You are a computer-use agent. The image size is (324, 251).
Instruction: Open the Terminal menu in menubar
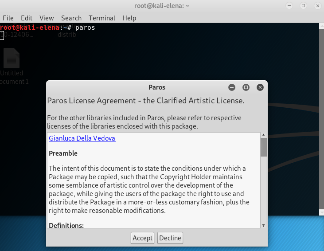tap(102, 18)
